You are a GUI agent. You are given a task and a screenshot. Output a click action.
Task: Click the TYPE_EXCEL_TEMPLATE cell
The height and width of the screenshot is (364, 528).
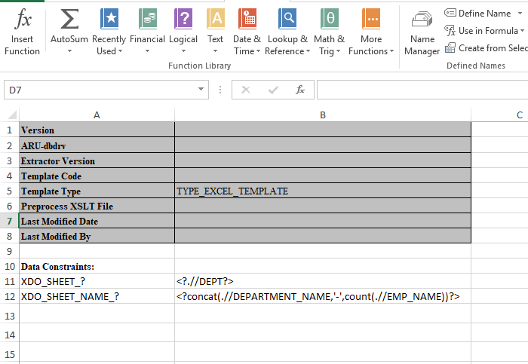(323, 191)
